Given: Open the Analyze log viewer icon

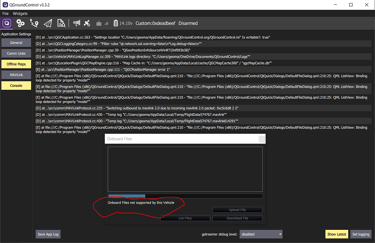Looking at the screenshot, I should tap(61, 23).
